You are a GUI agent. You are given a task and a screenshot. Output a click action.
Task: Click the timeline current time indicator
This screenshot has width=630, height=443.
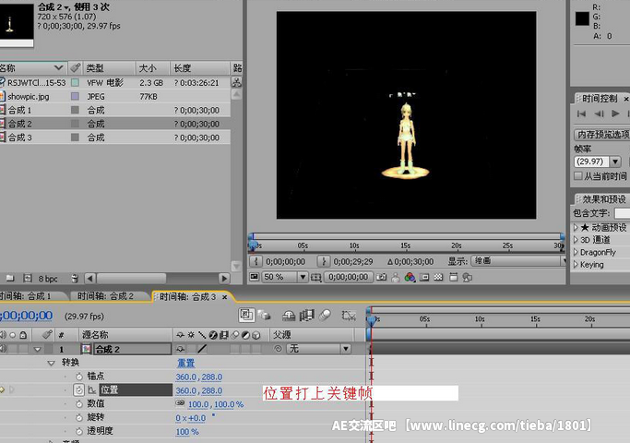(372, 319)
